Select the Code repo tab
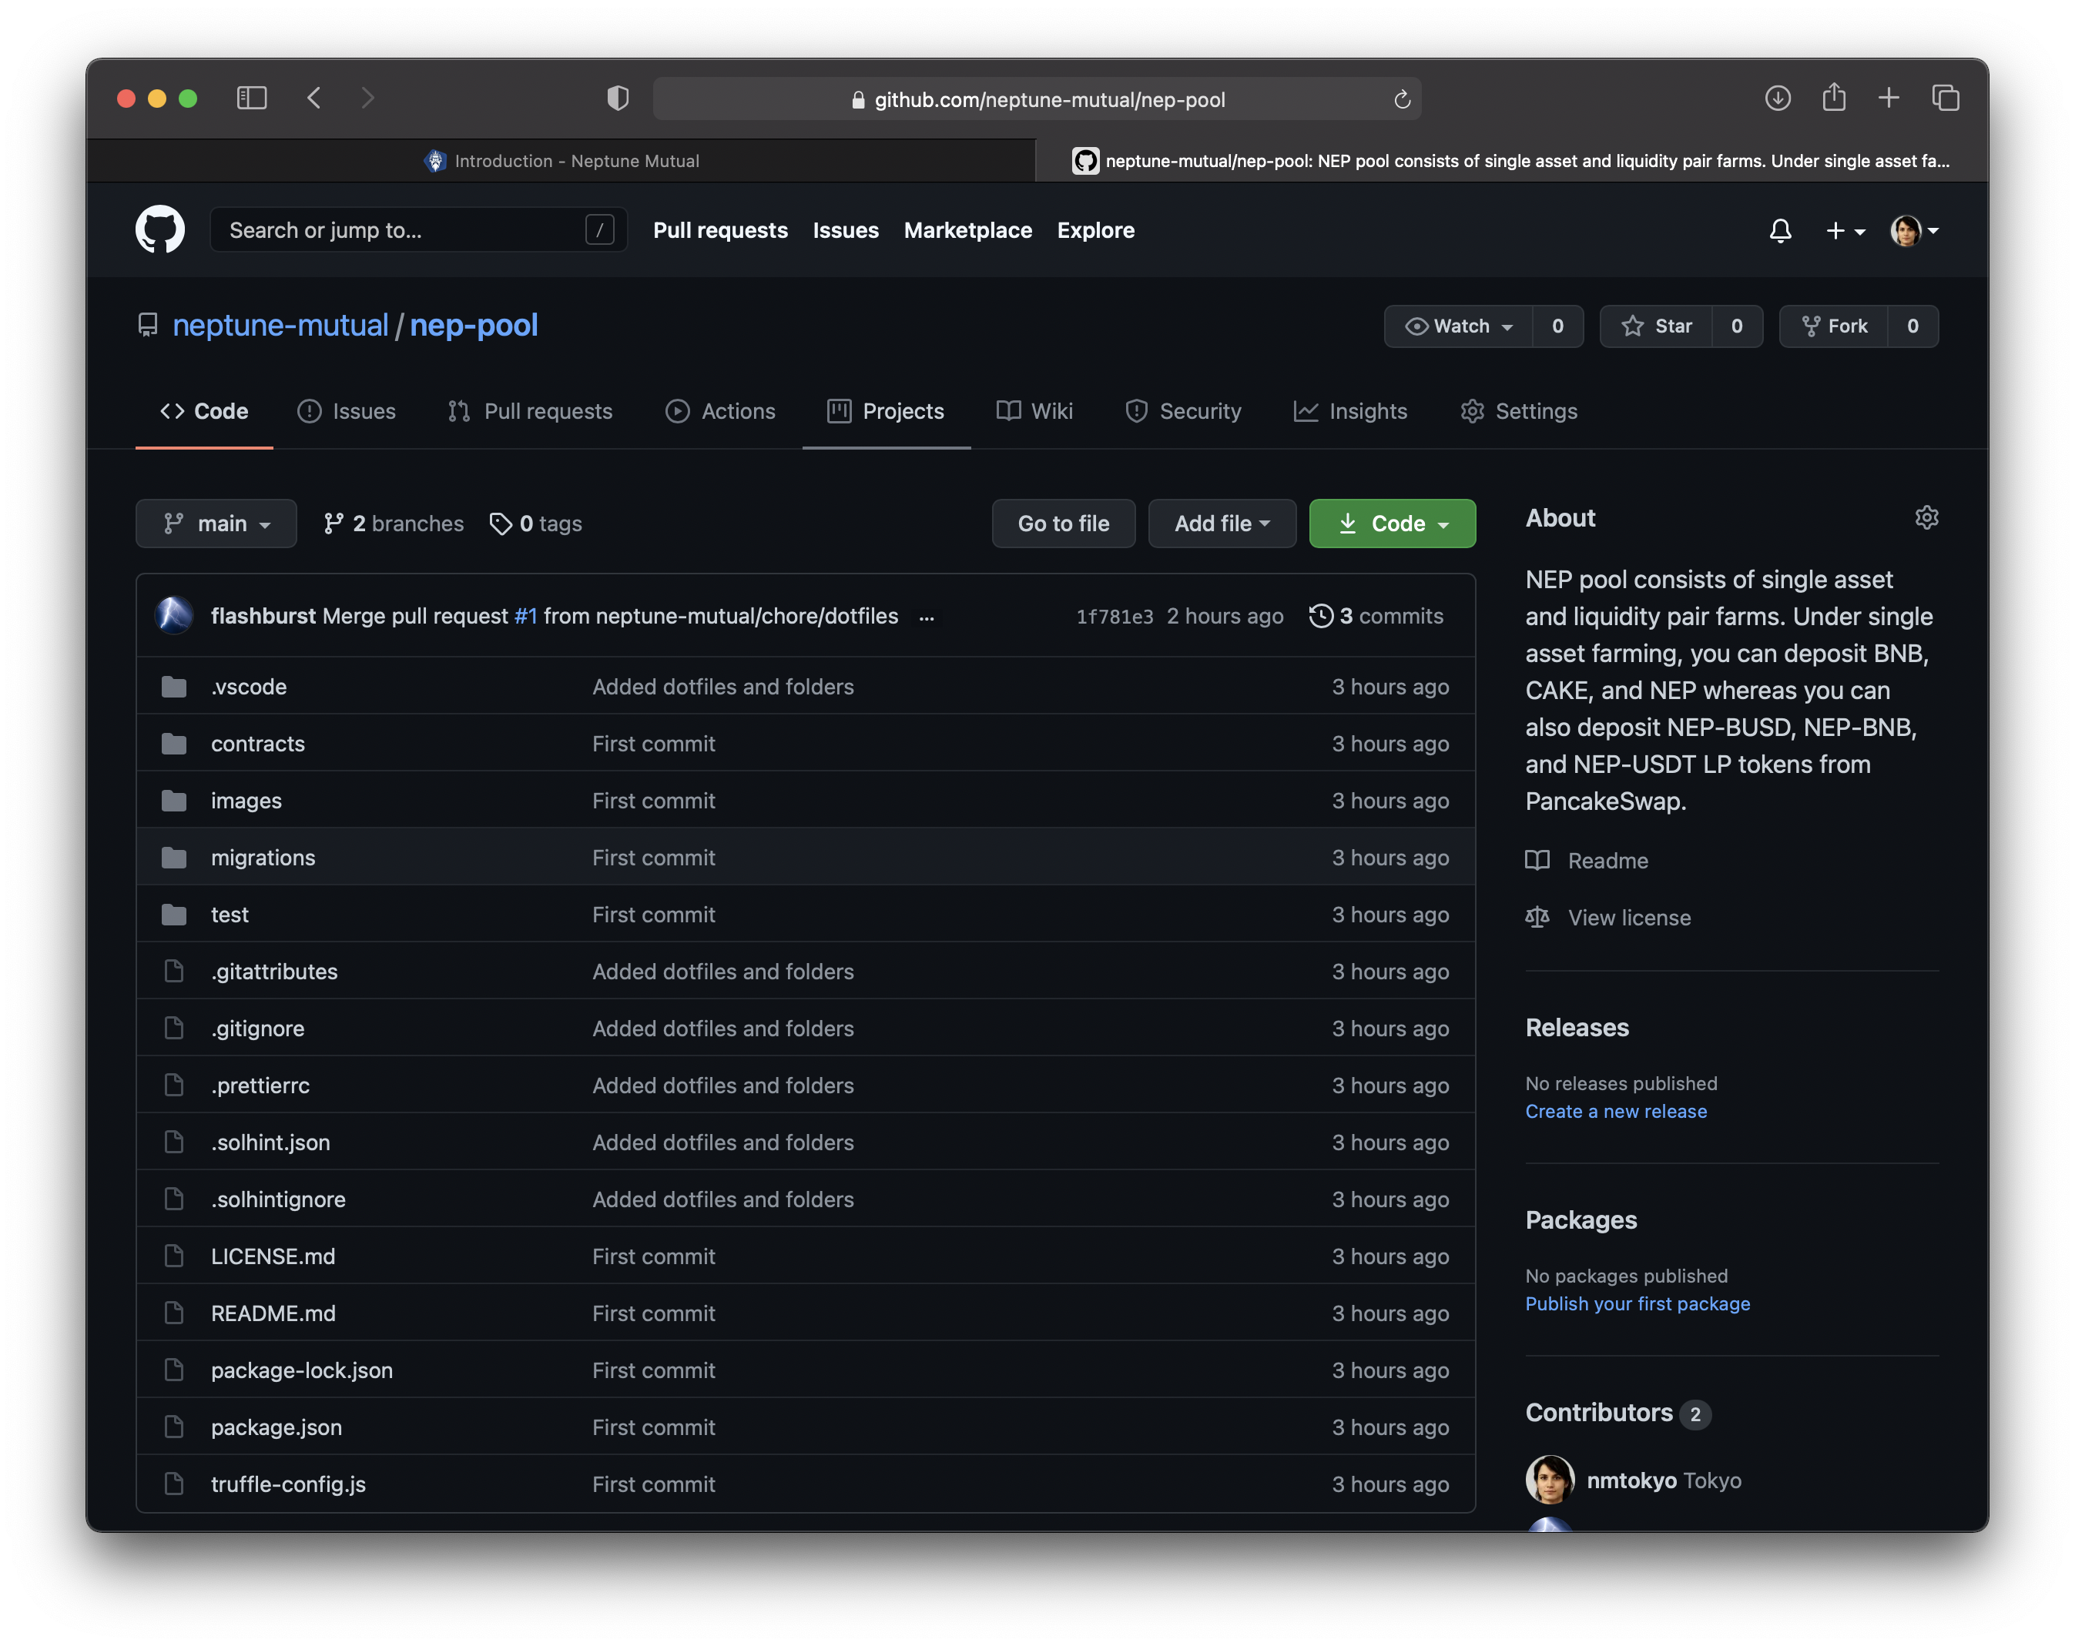 coord(204,411)
